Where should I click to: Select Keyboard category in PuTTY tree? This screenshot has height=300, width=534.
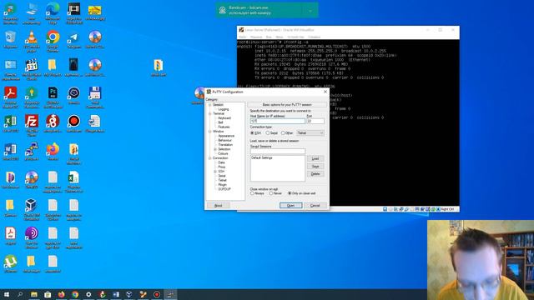click(224, 118)
